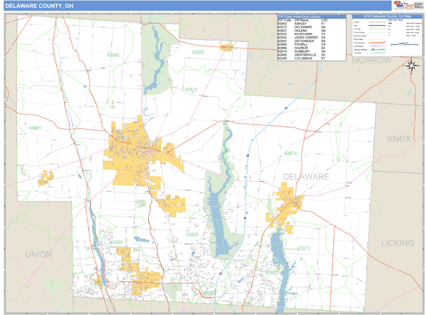Image resolution: width=427 pixels, height=315 pixels.
Task: Click the 43061 ZIP label on the map
Action: click(x=35, y=128)
